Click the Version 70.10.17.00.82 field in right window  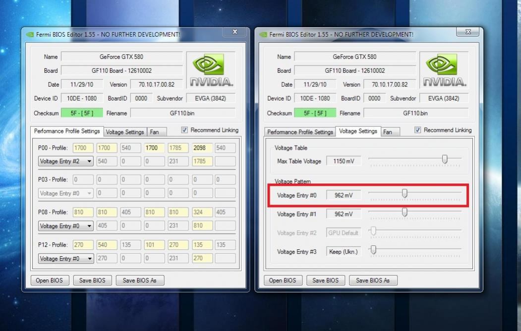click(390, 84)
